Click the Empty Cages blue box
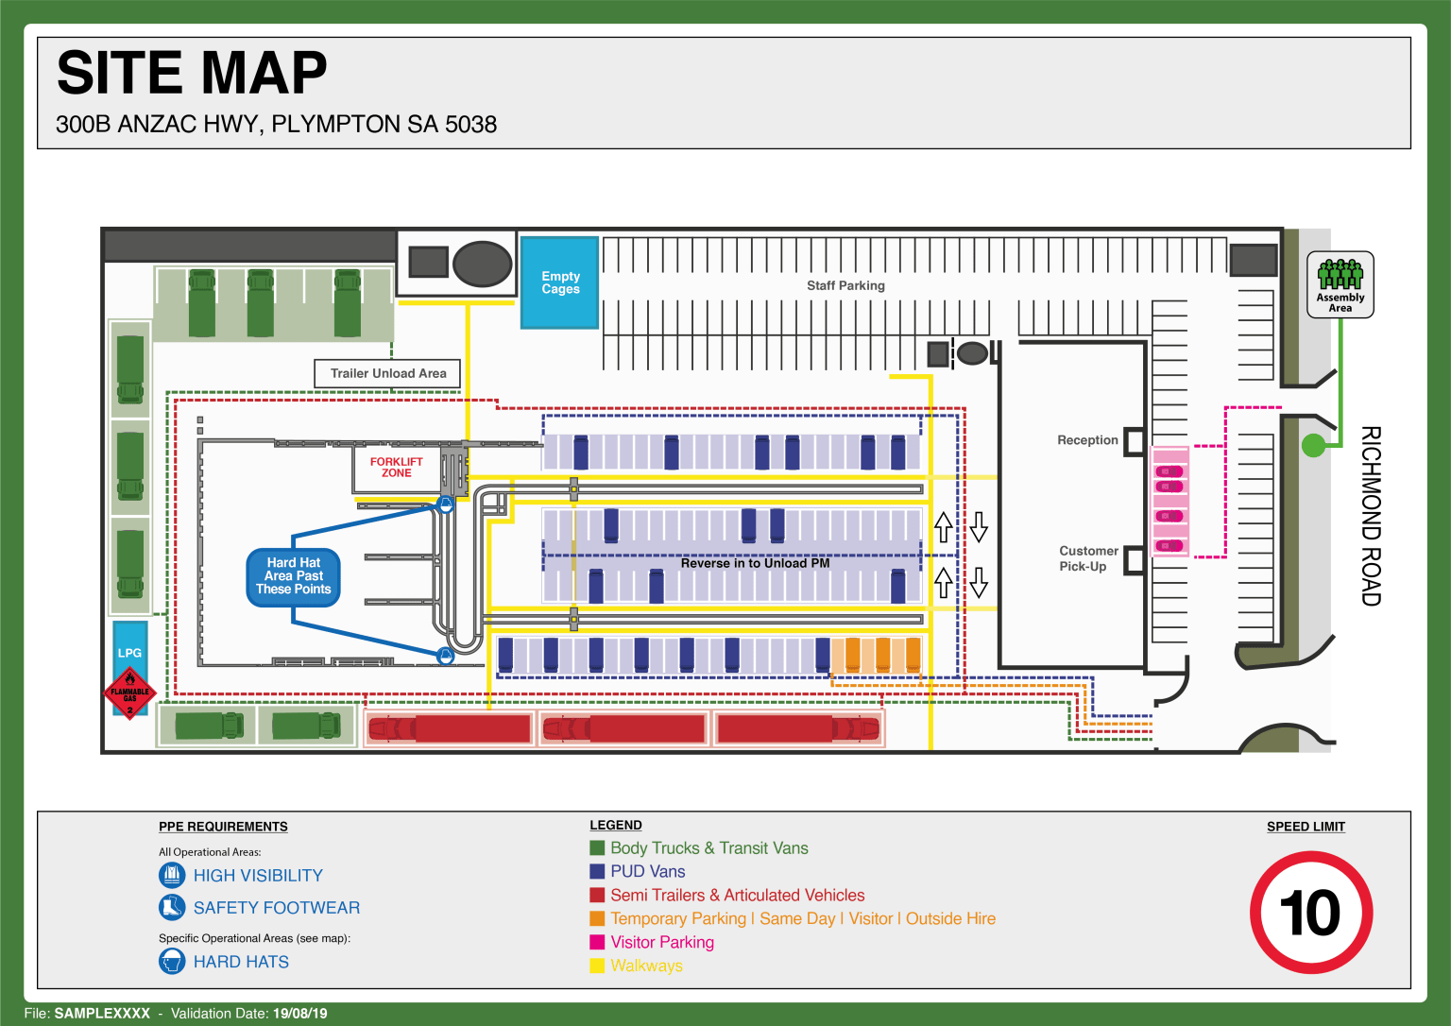1451x1026 pixels. (x=558, y=282)
